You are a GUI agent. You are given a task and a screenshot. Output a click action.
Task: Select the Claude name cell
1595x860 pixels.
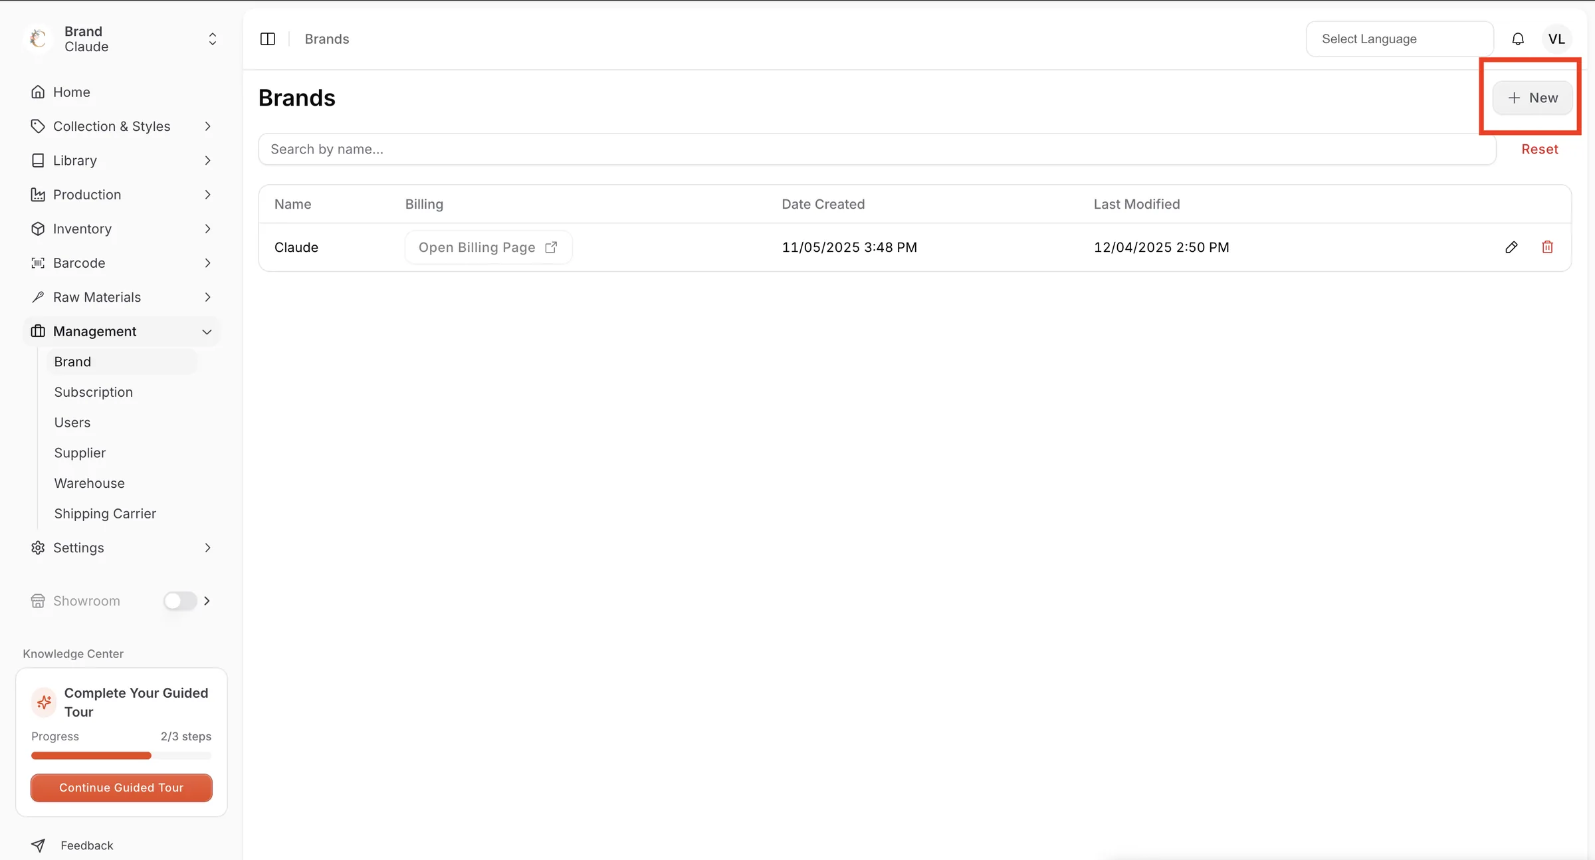coord(296,247)
